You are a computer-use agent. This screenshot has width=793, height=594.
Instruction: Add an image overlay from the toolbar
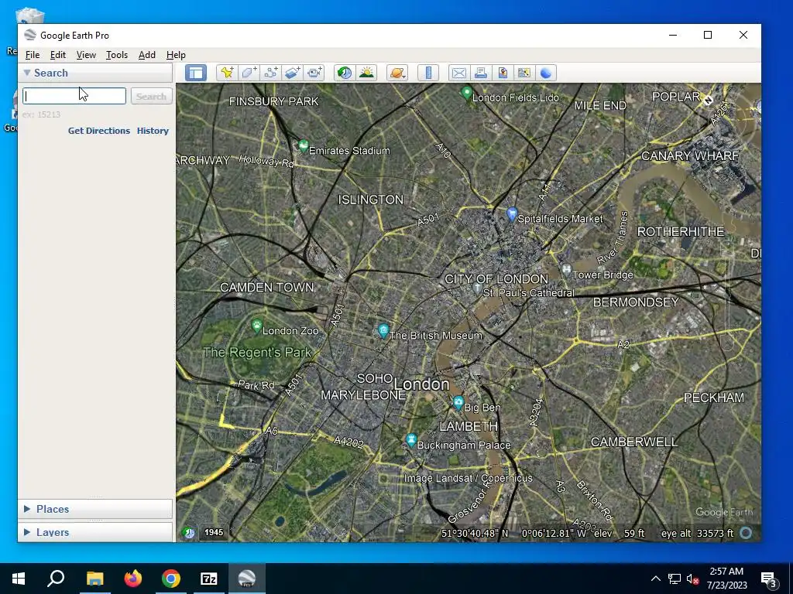coord(292,73)
